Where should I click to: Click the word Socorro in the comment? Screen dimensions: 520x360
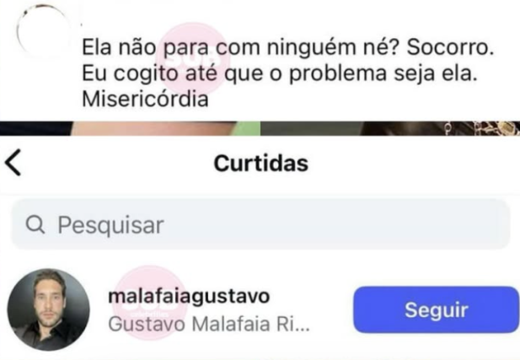coord(450,46)
